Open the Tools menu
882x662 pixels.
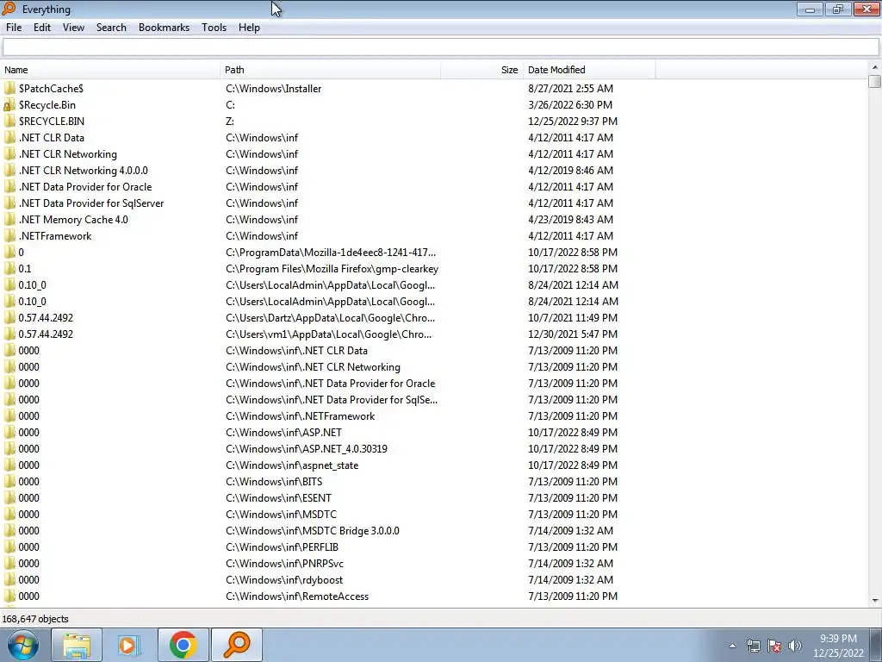(214, 28)
